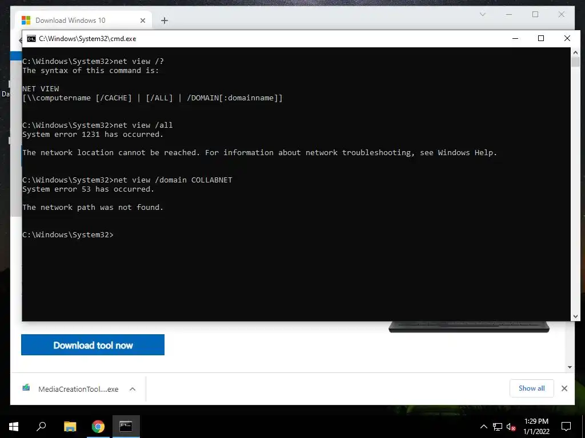
Task: Click the muted volume tray icon
Action: [x=511, y=427]
